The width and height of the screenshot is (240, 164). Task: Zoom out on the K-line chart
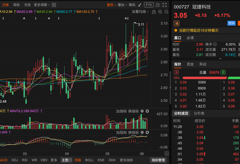pyautogui.click(x=166, y=12)
